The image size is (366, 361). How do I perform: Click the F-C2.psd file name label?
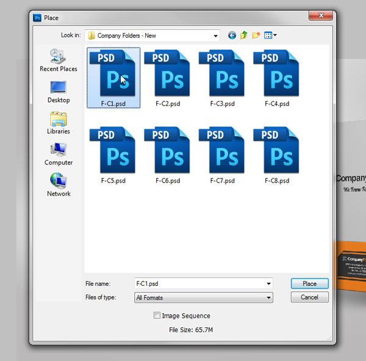click(x=168, y=104)
